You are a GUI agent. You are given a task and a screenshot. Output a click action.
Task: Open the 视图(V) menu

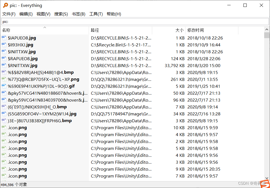44,14
